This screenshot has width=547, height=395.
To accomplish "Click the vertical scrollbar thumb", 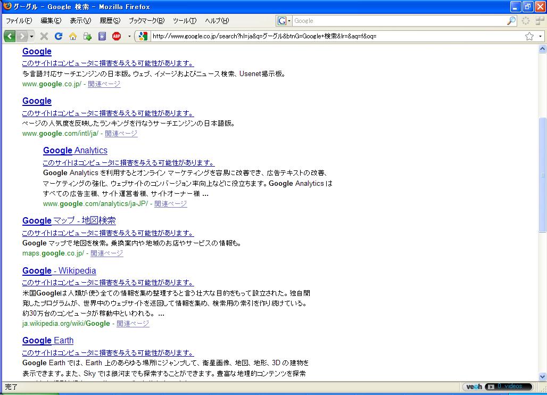I will [x=542, y=175].
